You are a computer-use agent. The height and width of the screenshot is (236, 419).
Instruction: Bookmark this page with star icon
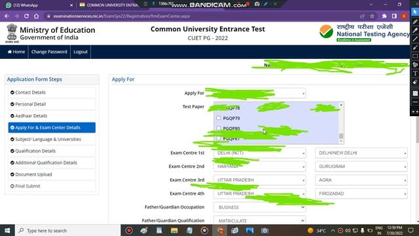click(372, 16)
